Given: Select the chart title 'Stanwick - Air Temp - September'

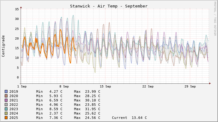Looking at the screenshot, I should click(109, 6).
